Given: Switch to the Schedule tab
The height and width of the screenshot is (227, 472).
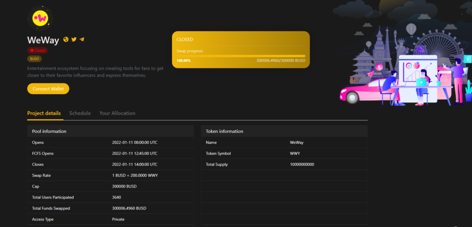Looking at the screenshot, I should pos(80,113).
